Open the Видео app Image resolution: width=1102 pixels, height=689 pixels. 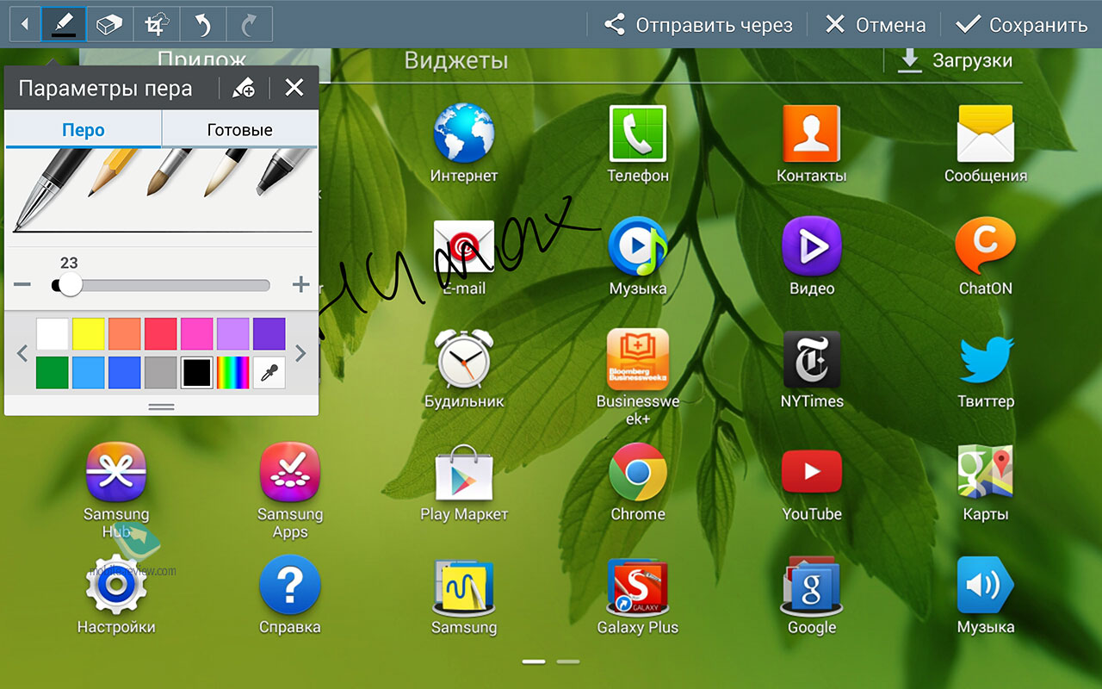[812, 257]
